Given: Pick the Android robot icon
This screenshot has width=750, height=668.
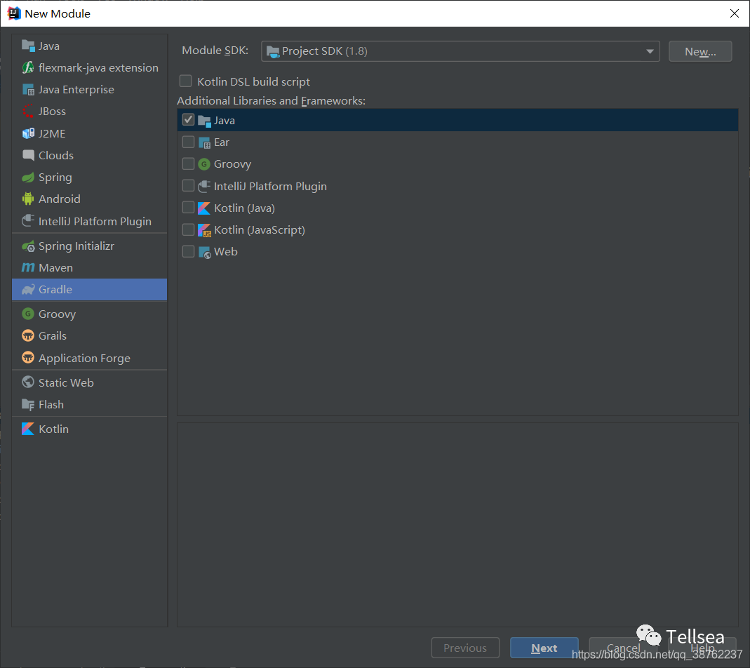Looking at the screenshot, I should (x=28, y=199).
